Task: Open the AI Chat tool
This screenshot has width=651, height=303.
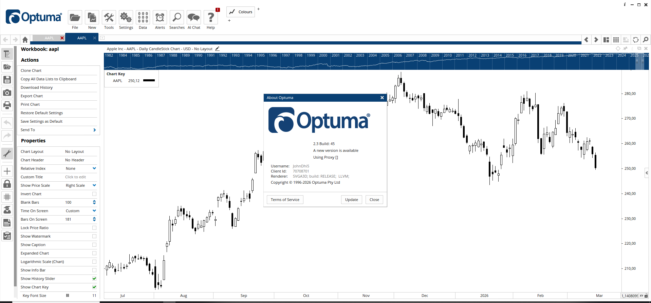Action: [x=194, y=18]
